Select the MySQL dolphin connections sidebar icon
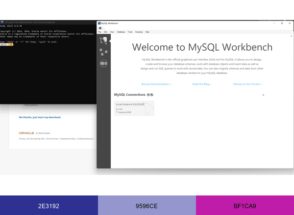The width and height of the screenshot is (294, 215). [103, 41]
